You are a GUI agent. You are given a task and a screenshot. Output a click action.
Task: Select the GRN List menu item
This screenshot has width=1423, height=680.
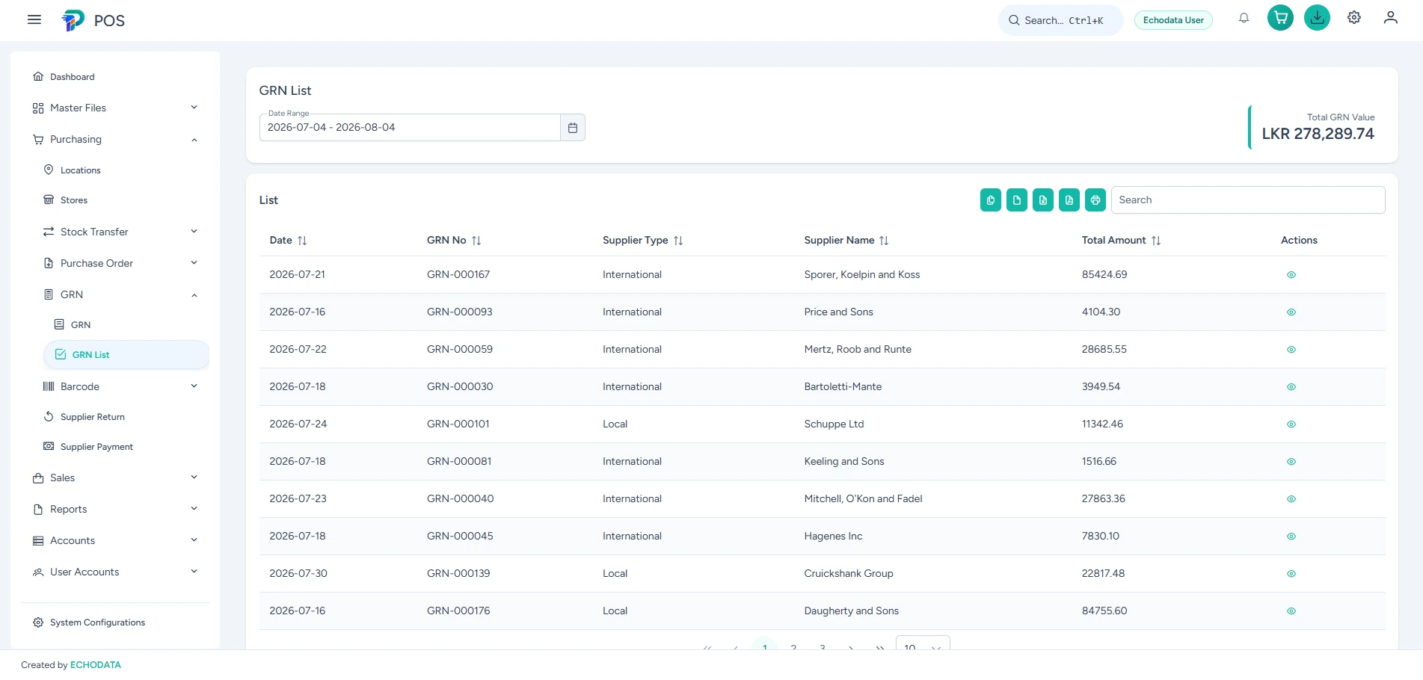126,355
